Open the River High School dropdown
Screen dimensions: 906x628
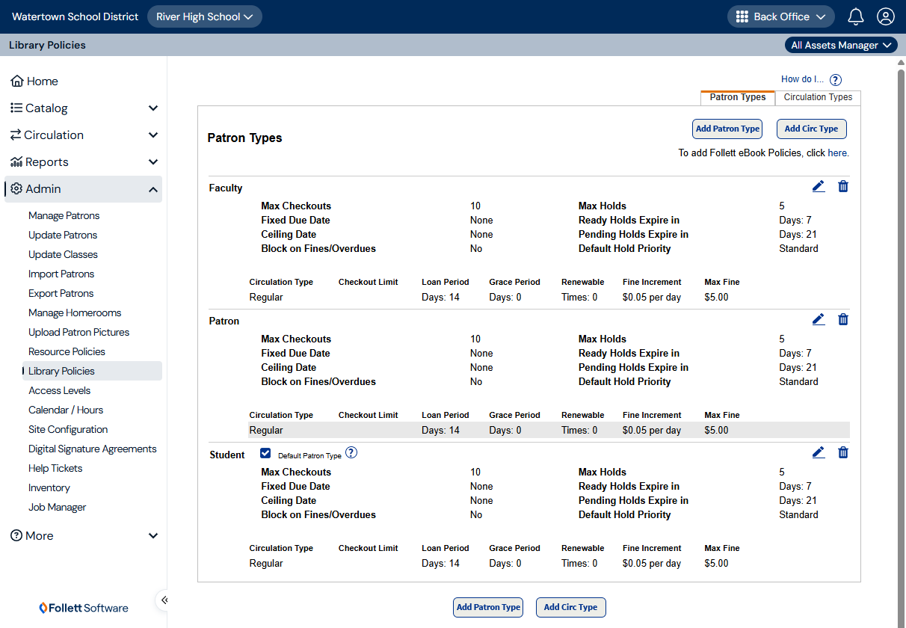(204, 16)
